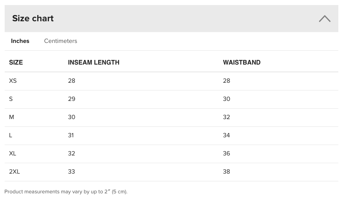Select the XS size row label
343x203 pixels.
pos(13,81)
